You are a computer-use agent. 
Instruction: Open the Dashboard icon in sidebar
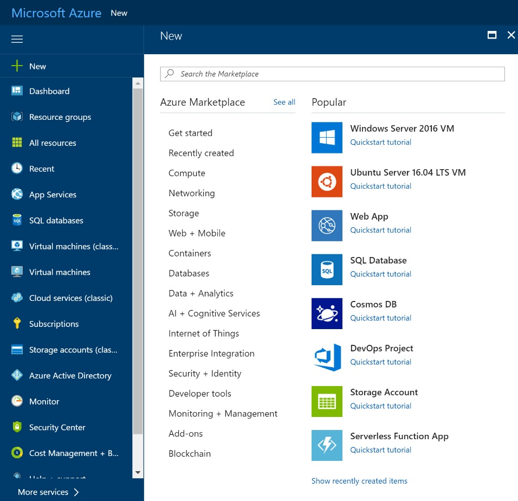pyautogui.click(x=17, y=91)
